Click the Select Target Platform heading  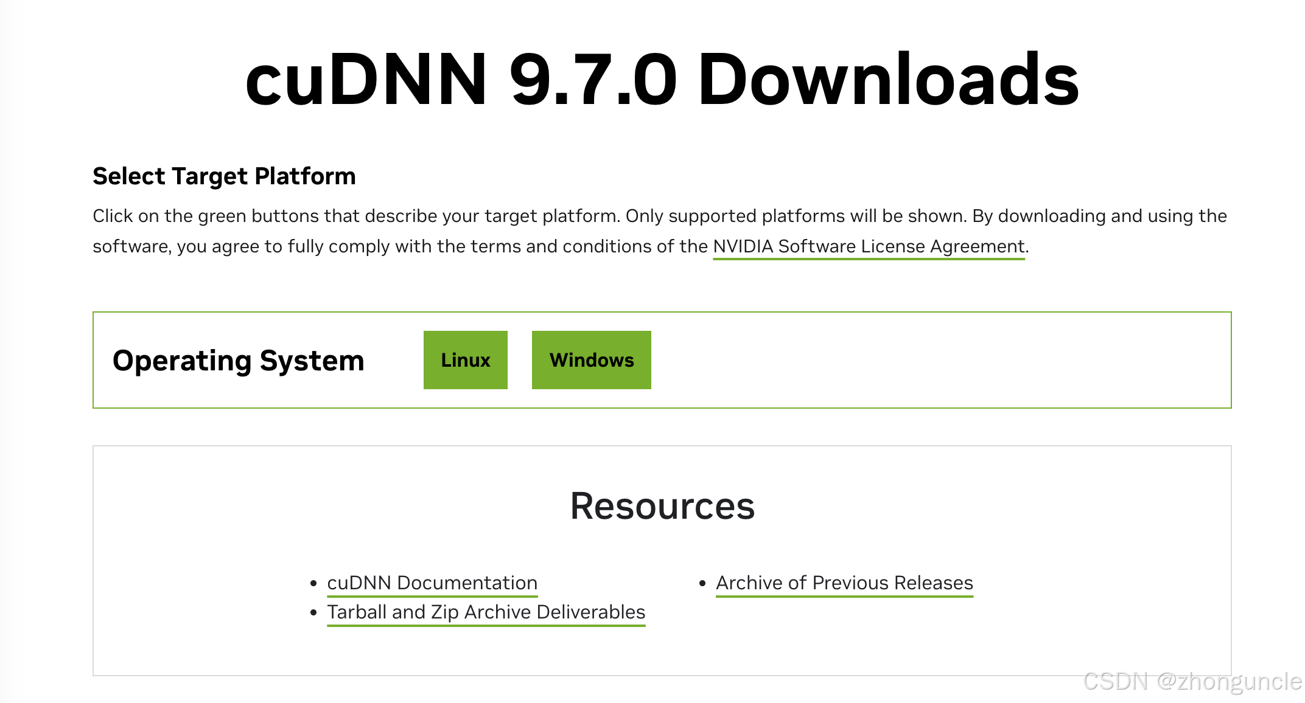click(224, 176)
